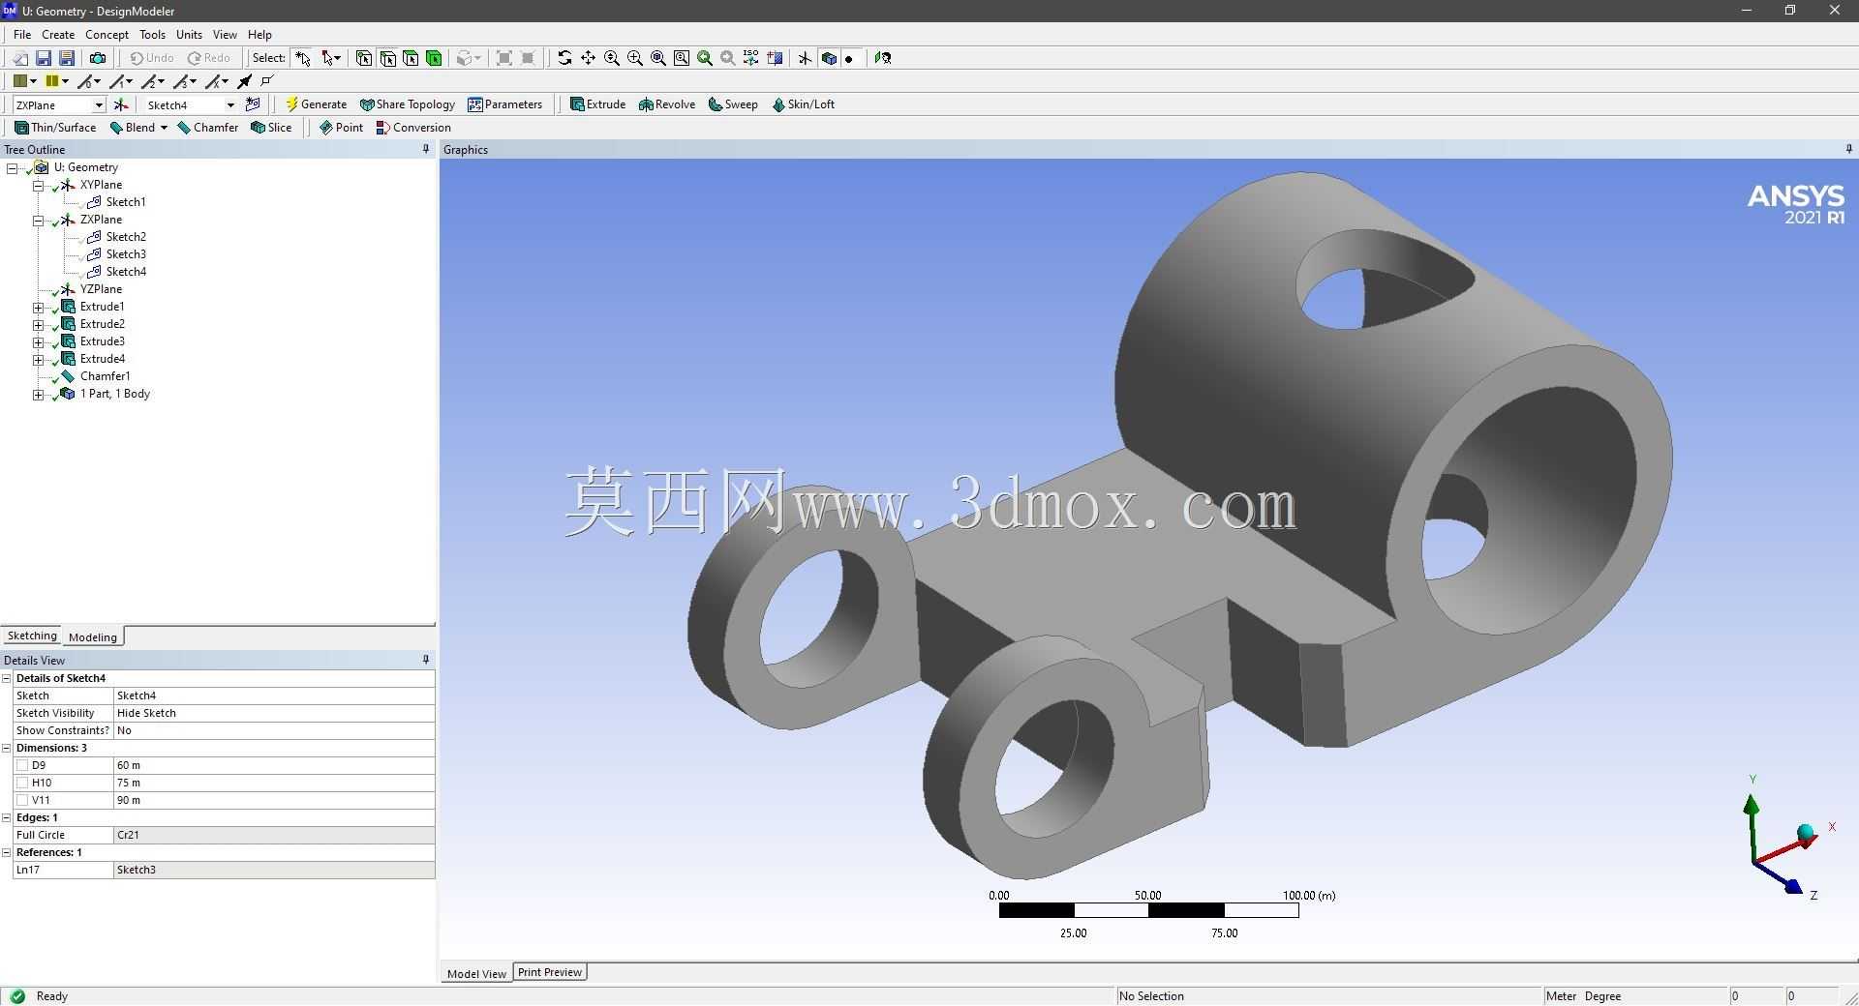Viewport: 1859px width, 1006px height.
Task: Select the Box Zoom tool
Action: (634, 58)
